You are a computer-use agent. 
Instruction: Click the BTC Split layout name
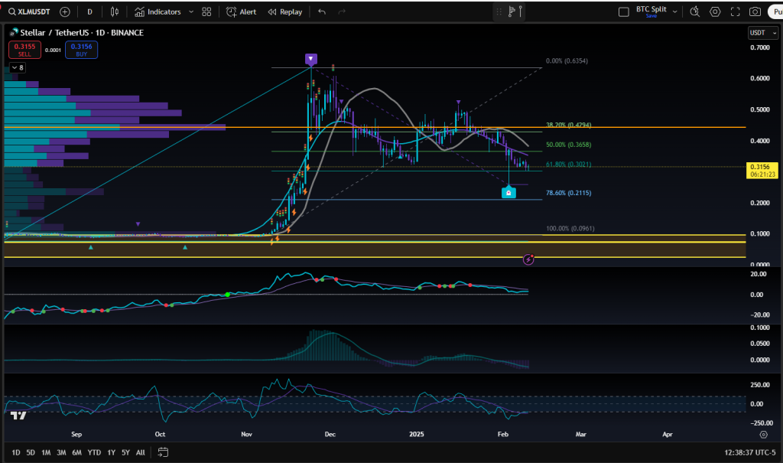[651, 9]
